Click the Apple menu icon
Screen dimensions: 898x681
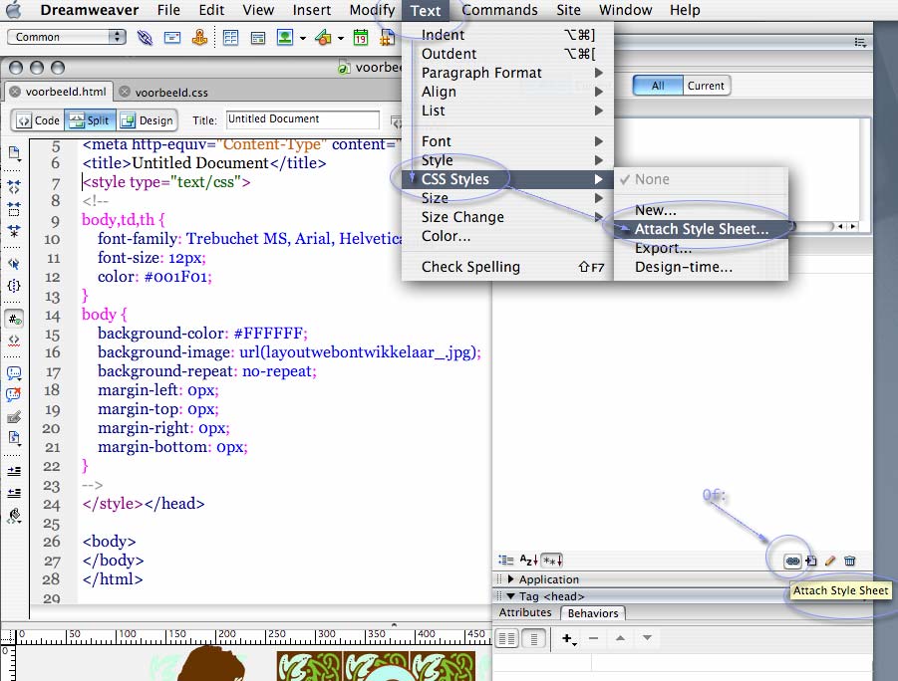coord(14,10)
